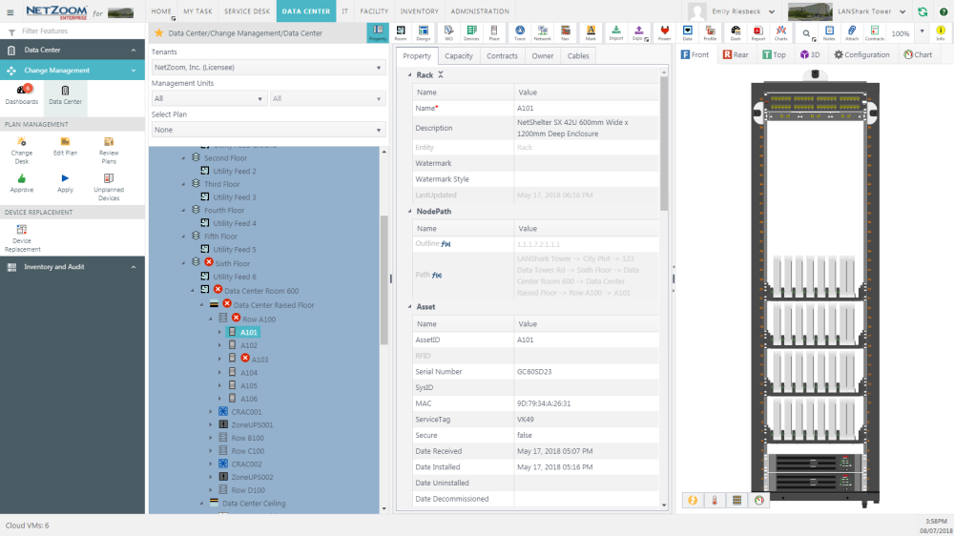Switch to the Rear rack view
Viewport: 954px width, 536px height.
(735, 55)
